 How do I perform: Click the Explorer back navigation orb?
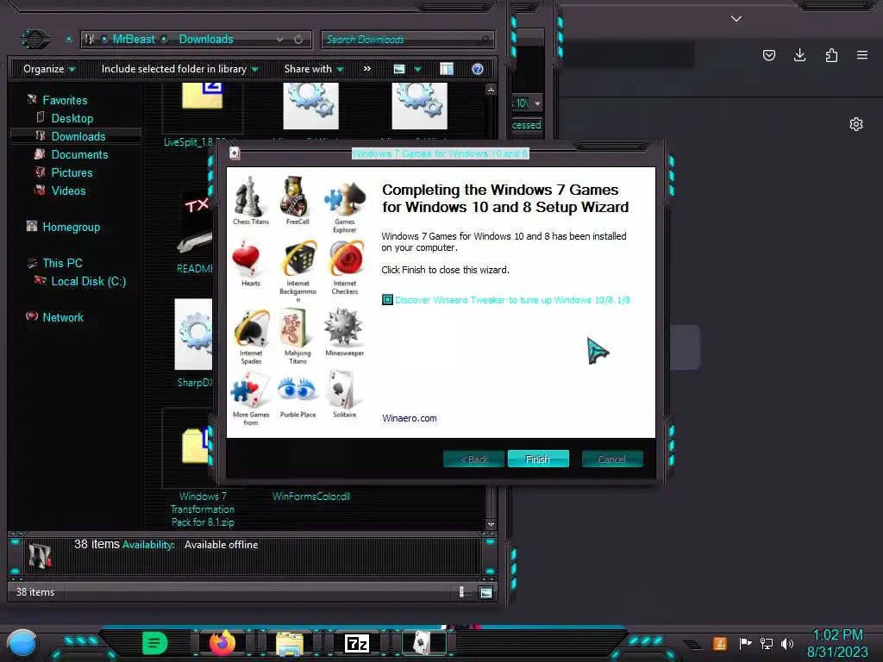[34, 39]
